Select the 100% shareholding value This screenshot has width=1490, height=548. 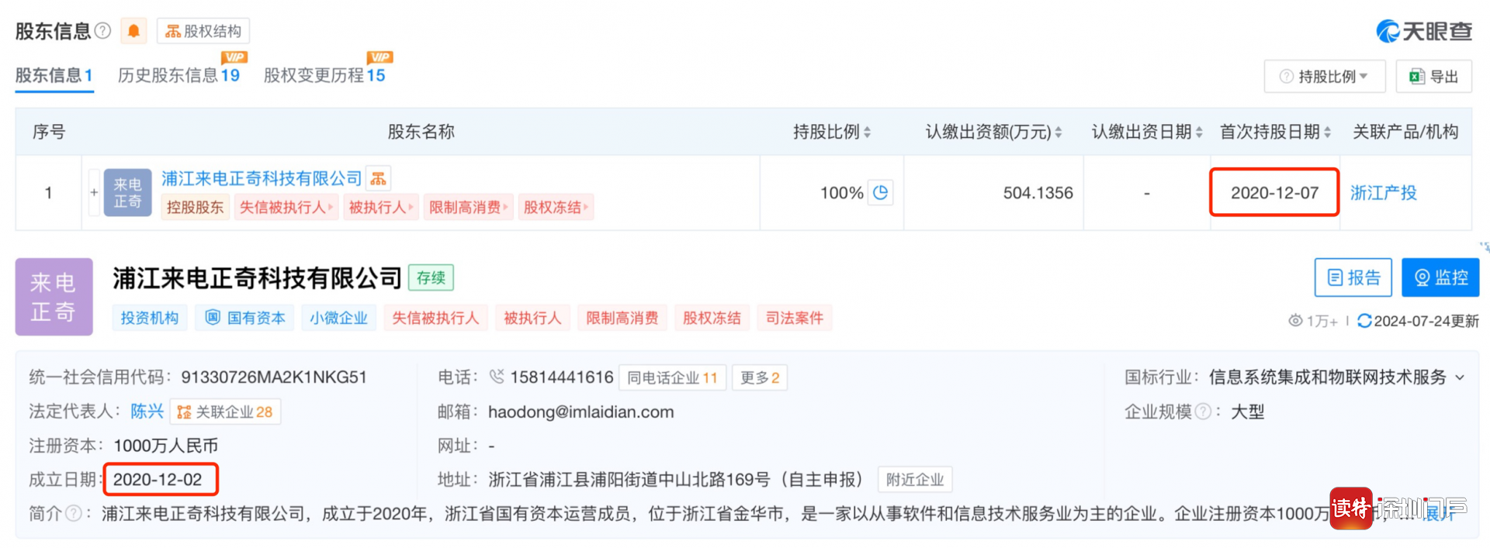click(842, 193)
